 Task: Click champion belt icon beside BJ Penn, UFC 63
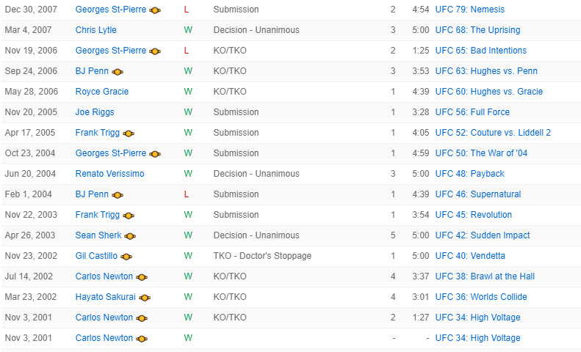[118, 72]
